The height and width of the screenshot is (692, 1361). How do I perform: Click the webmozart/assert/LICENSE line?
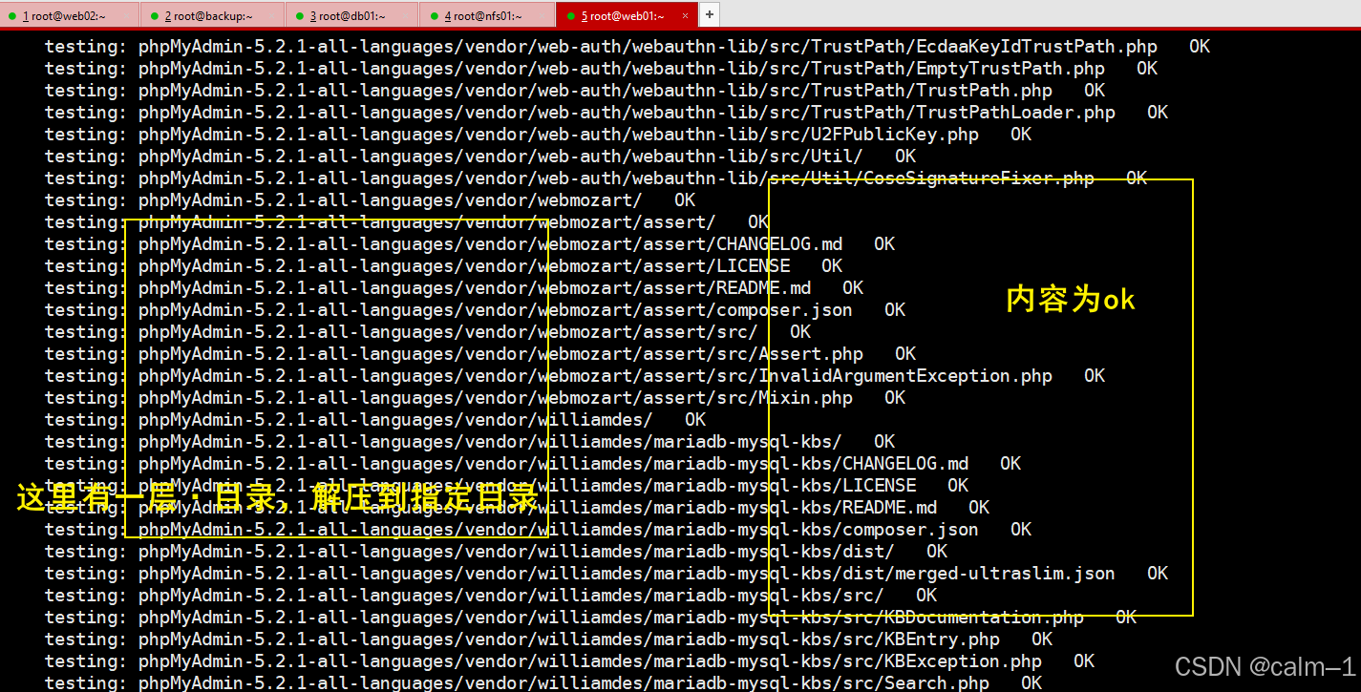click(443, 265)
